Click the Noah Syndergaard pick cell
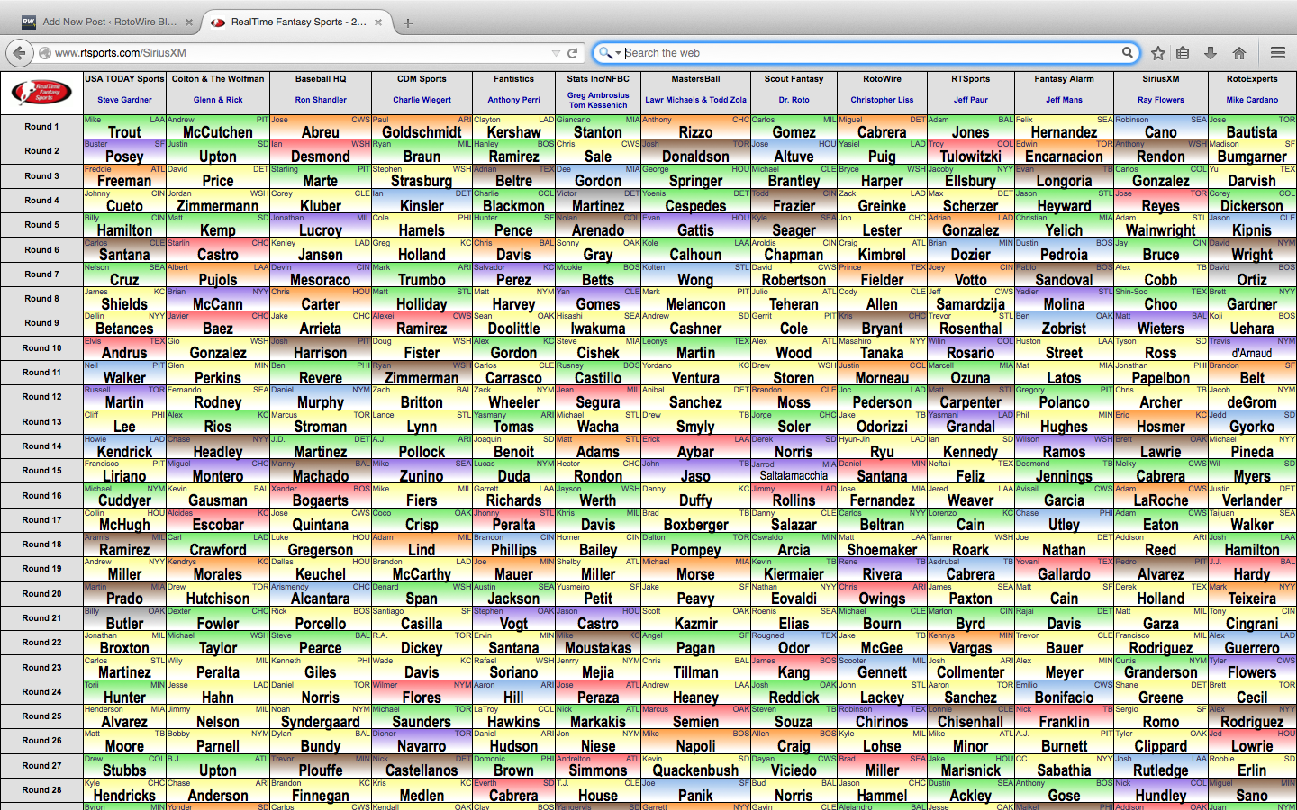The image size is (1297, 810). tap(321, 716)
